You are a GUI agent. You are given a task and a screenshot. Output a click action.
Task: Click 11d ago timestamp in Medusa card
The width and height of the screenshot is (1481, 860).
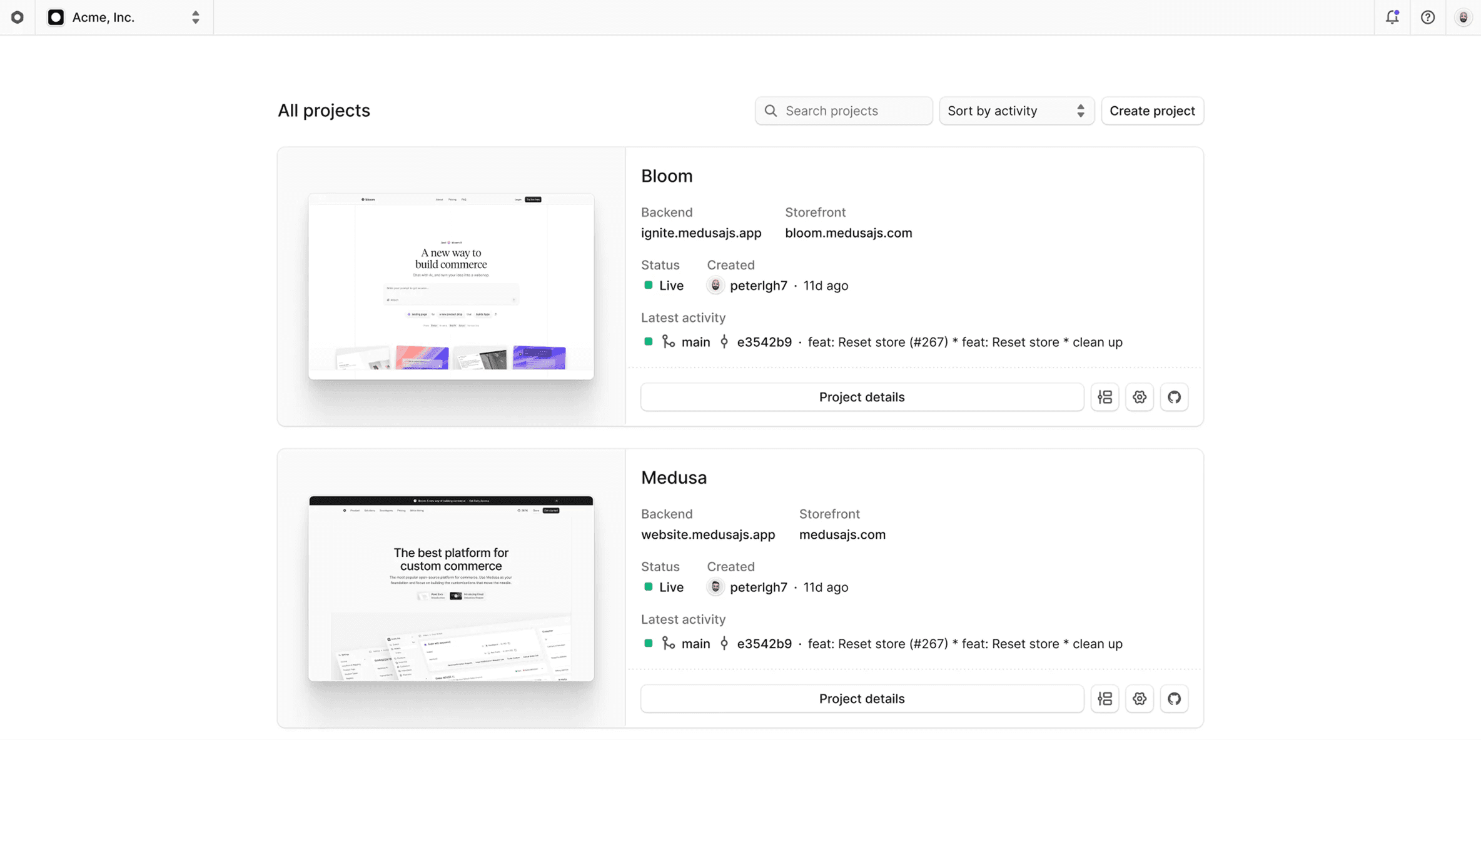[x=826, y=588]
